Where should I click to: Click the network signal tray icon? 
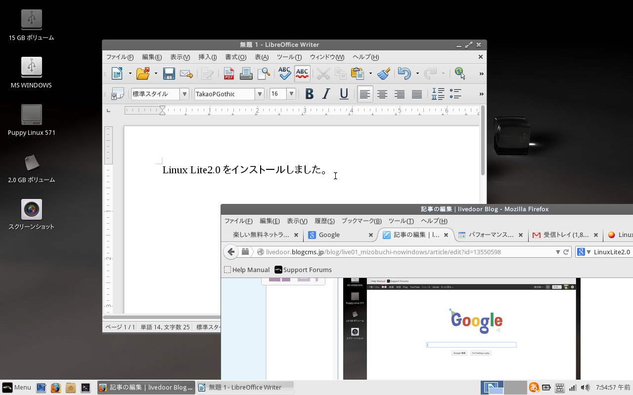[x=573, y=388]
